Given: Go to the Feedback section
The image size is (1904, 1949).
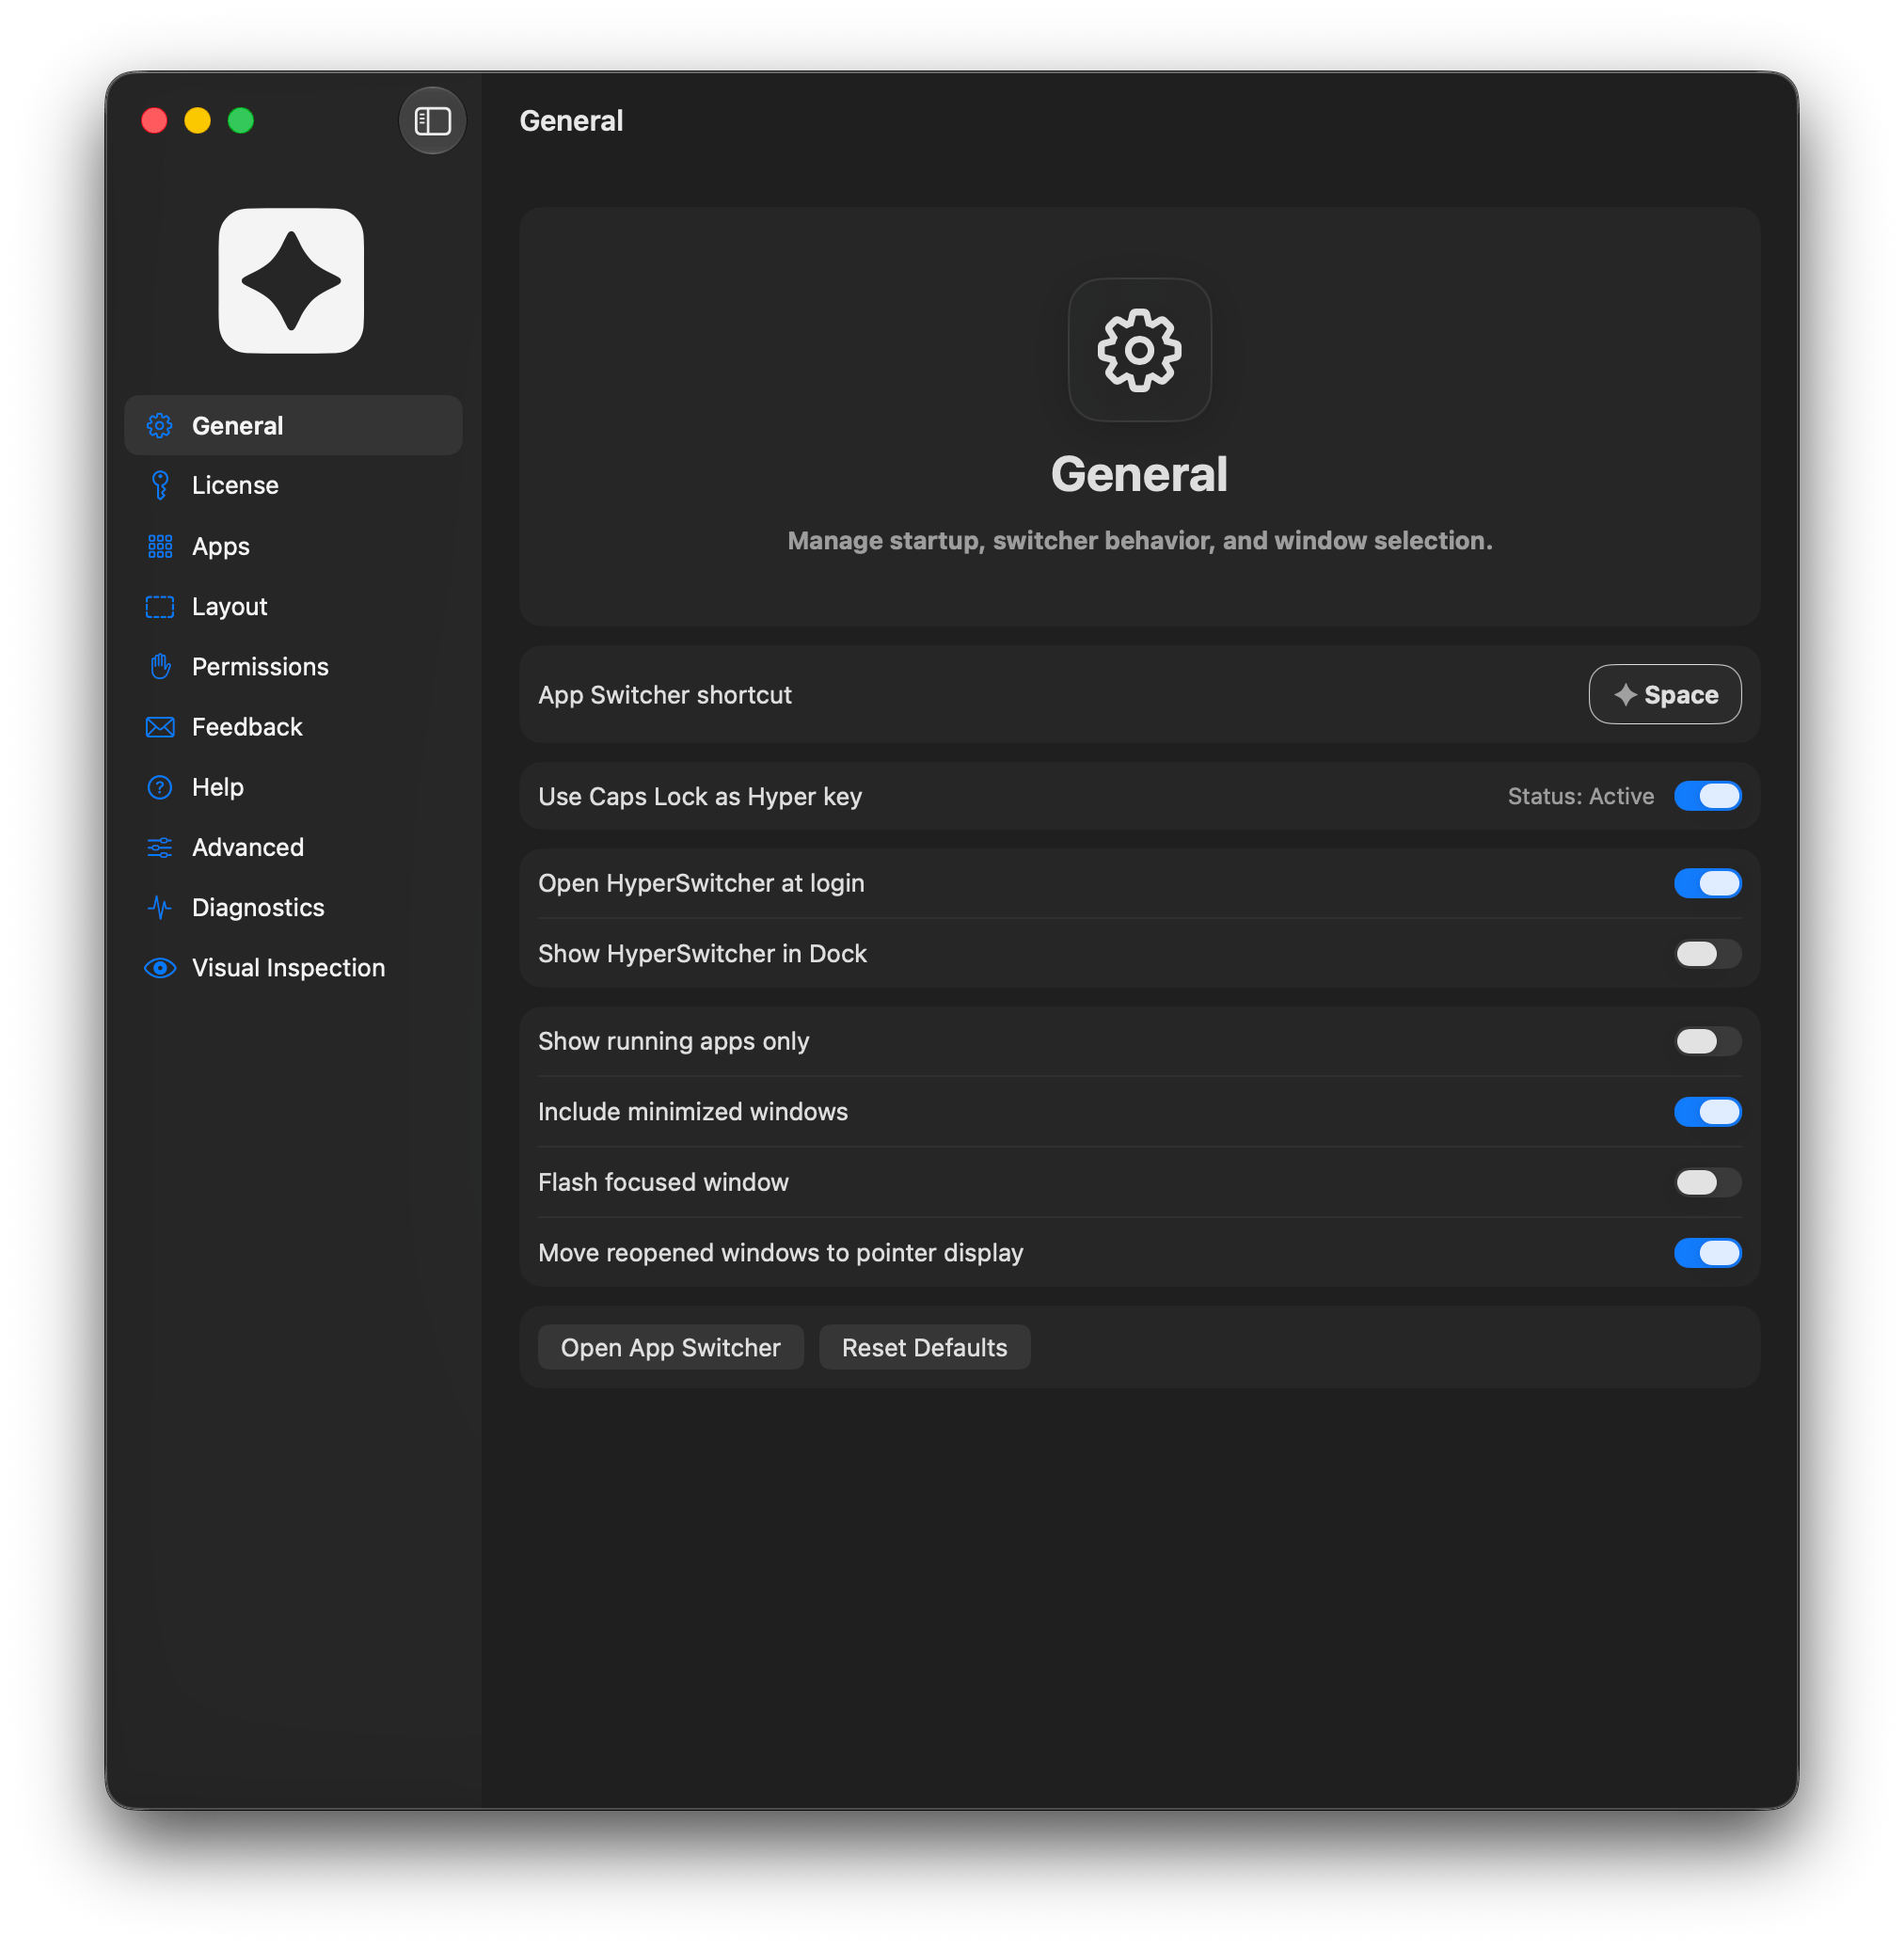Looking at the screenshot, I should [293, 727].
